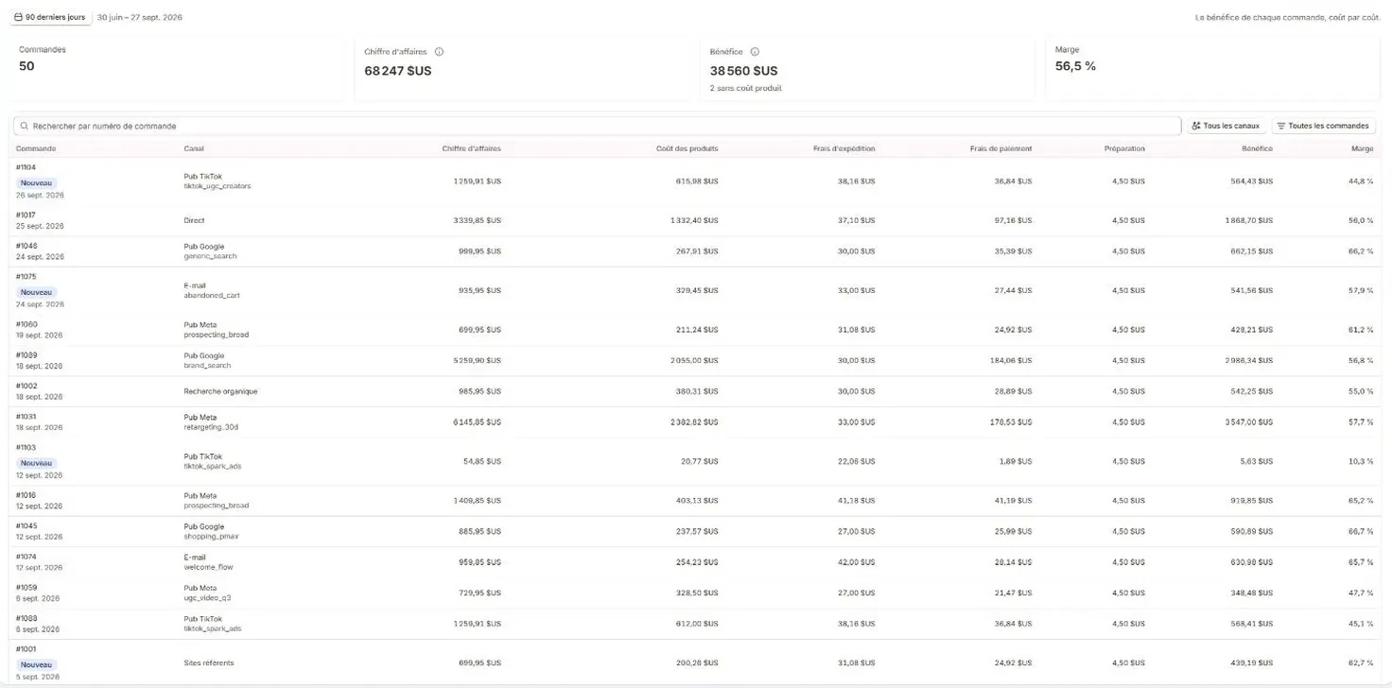
Task: Click profit value 2 986,34 $US
Action: coord(1247,360)
